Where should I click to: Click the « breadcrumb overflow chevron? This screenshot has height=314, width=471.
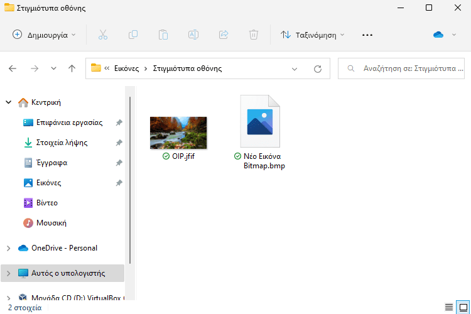pyautogui.click(x=107, y=68)
